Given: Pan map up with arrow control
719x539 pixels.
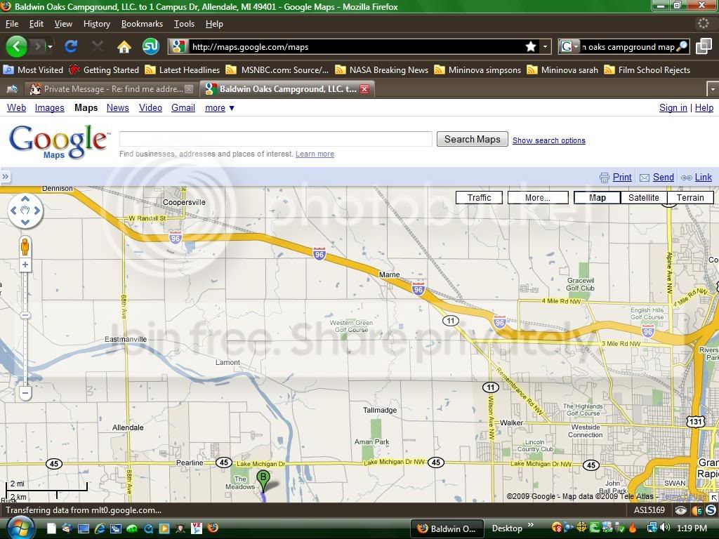Looking at the screenshot, I should [x=25, y=199].
